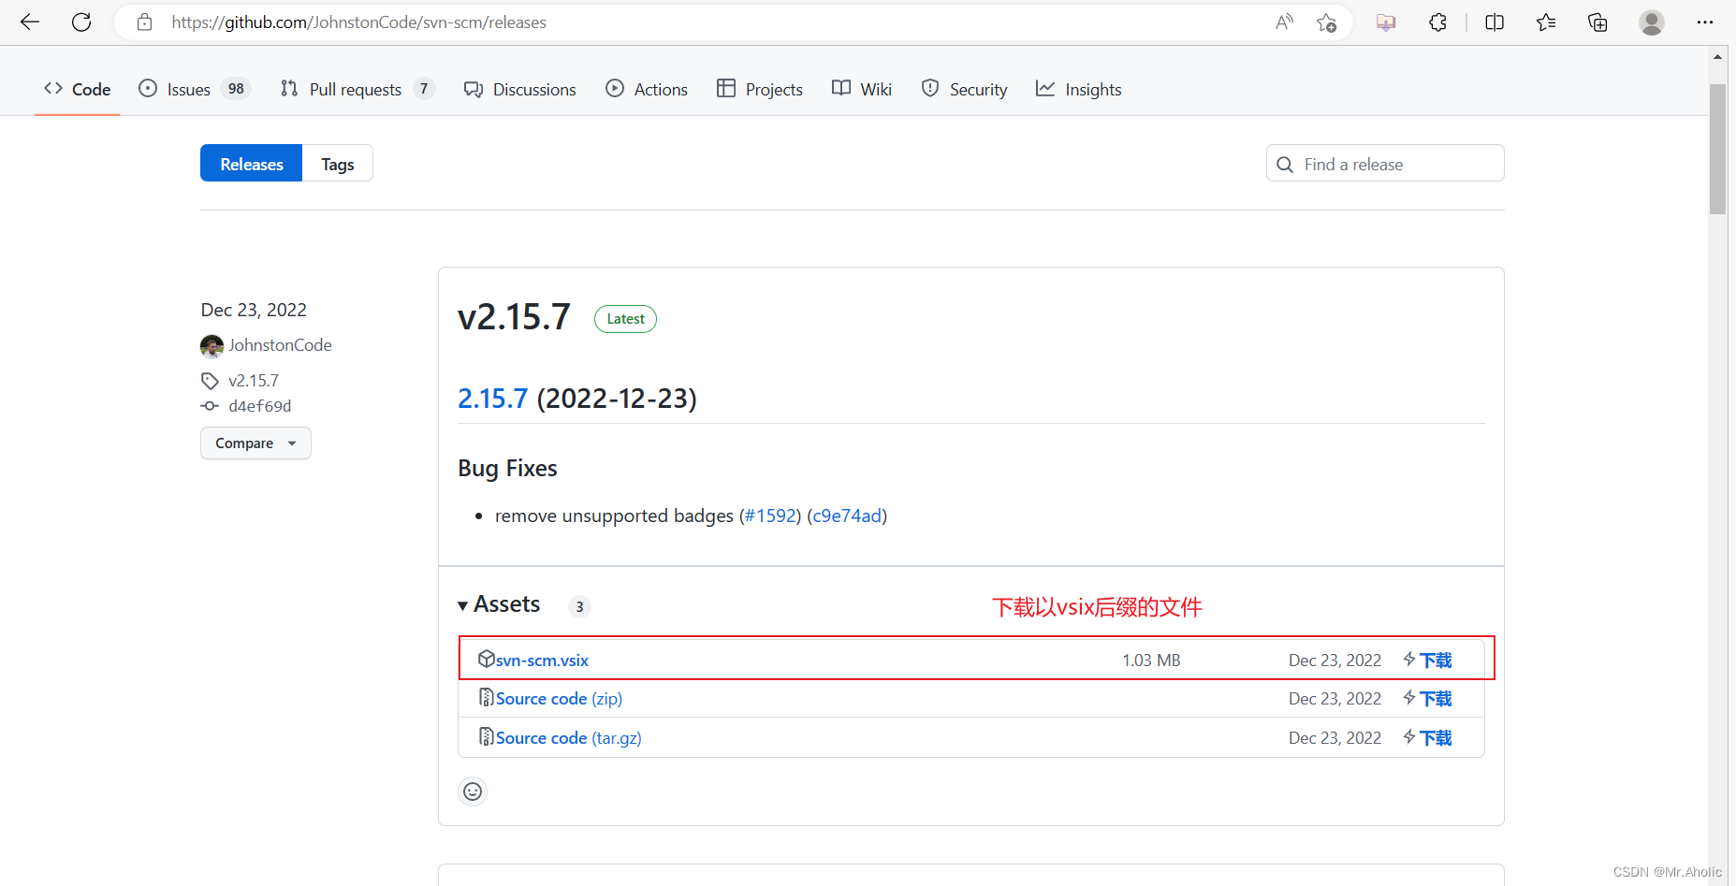Click the Assets count badge 3
Image resolution: width=1736 pixels, height=886 pixels.
pos(579,606)
